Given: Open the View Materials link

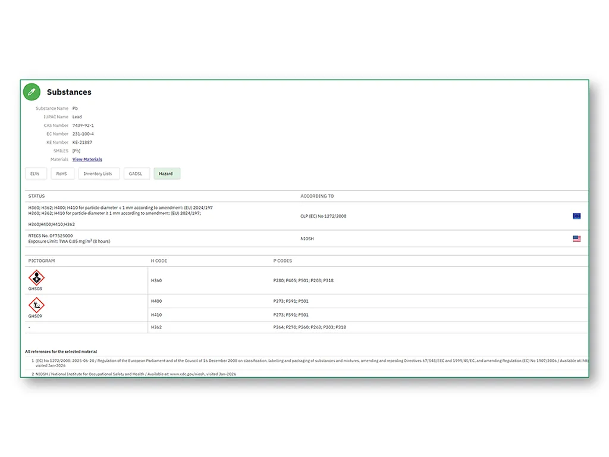Looking at the screenshot, I should point(87,159).
